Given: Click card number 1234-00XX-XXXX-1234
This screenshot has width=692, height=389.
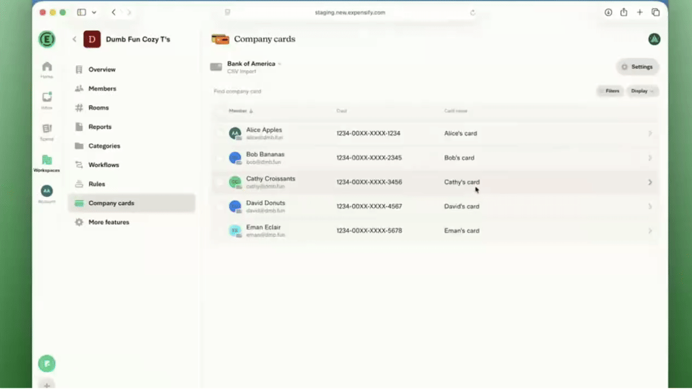Looking at the screenshot, I should click(x=368, y=133).
